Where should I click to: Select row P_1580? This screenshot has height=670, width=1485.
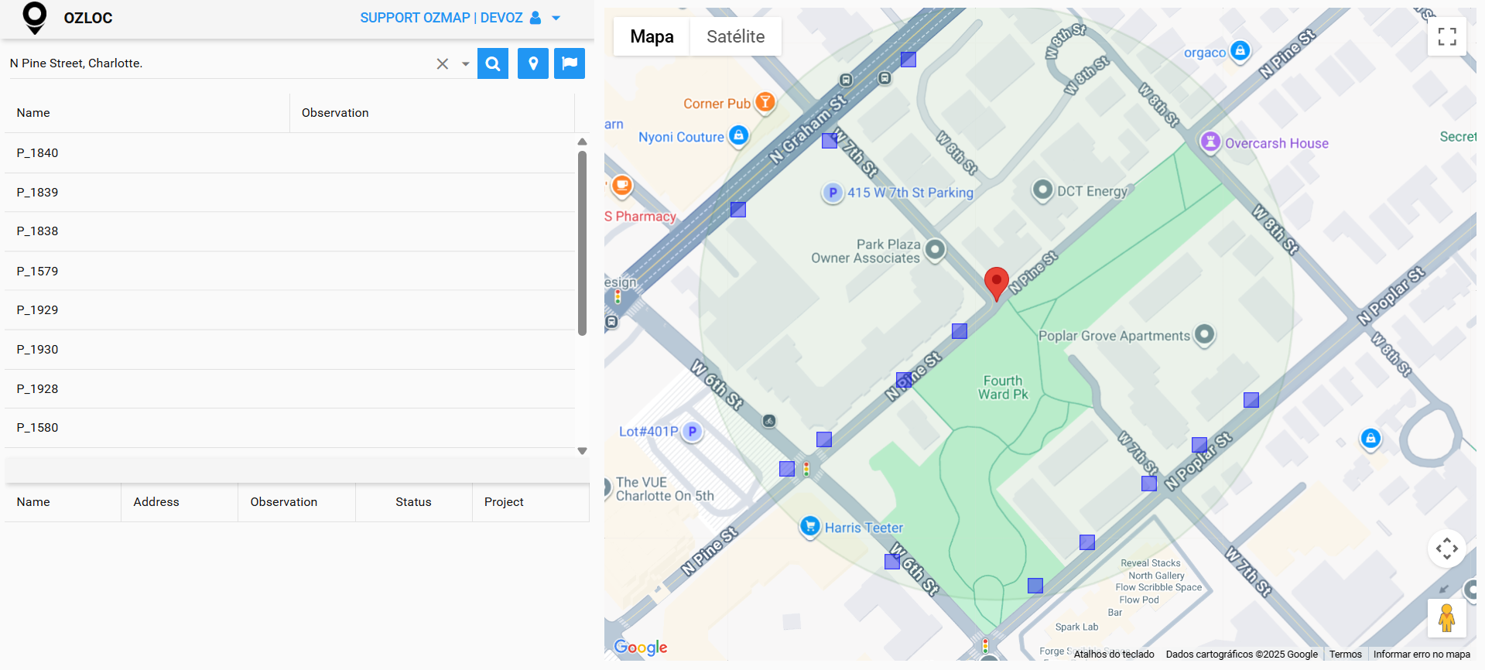point(289,428)
